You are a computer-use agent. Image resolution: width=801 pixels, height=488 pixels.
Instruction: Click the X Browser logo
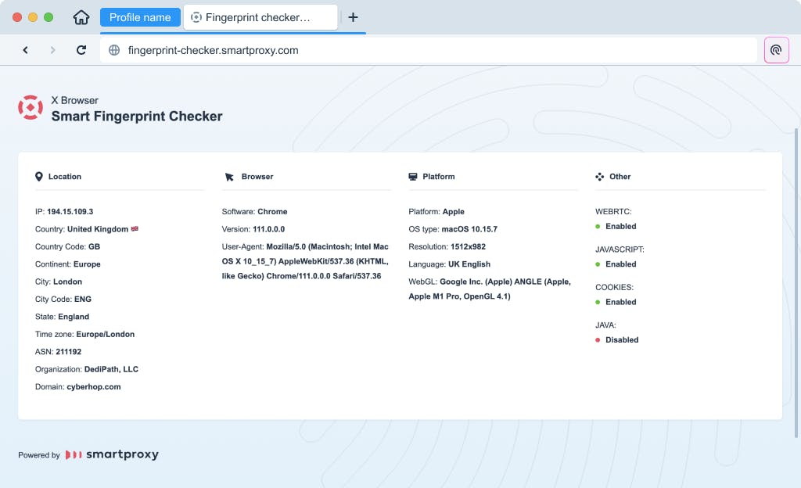[x=31, y=108]
